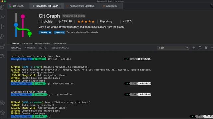Click commit hash d7f19b5 in terminal
213x119 pixels.
(15, 67)
